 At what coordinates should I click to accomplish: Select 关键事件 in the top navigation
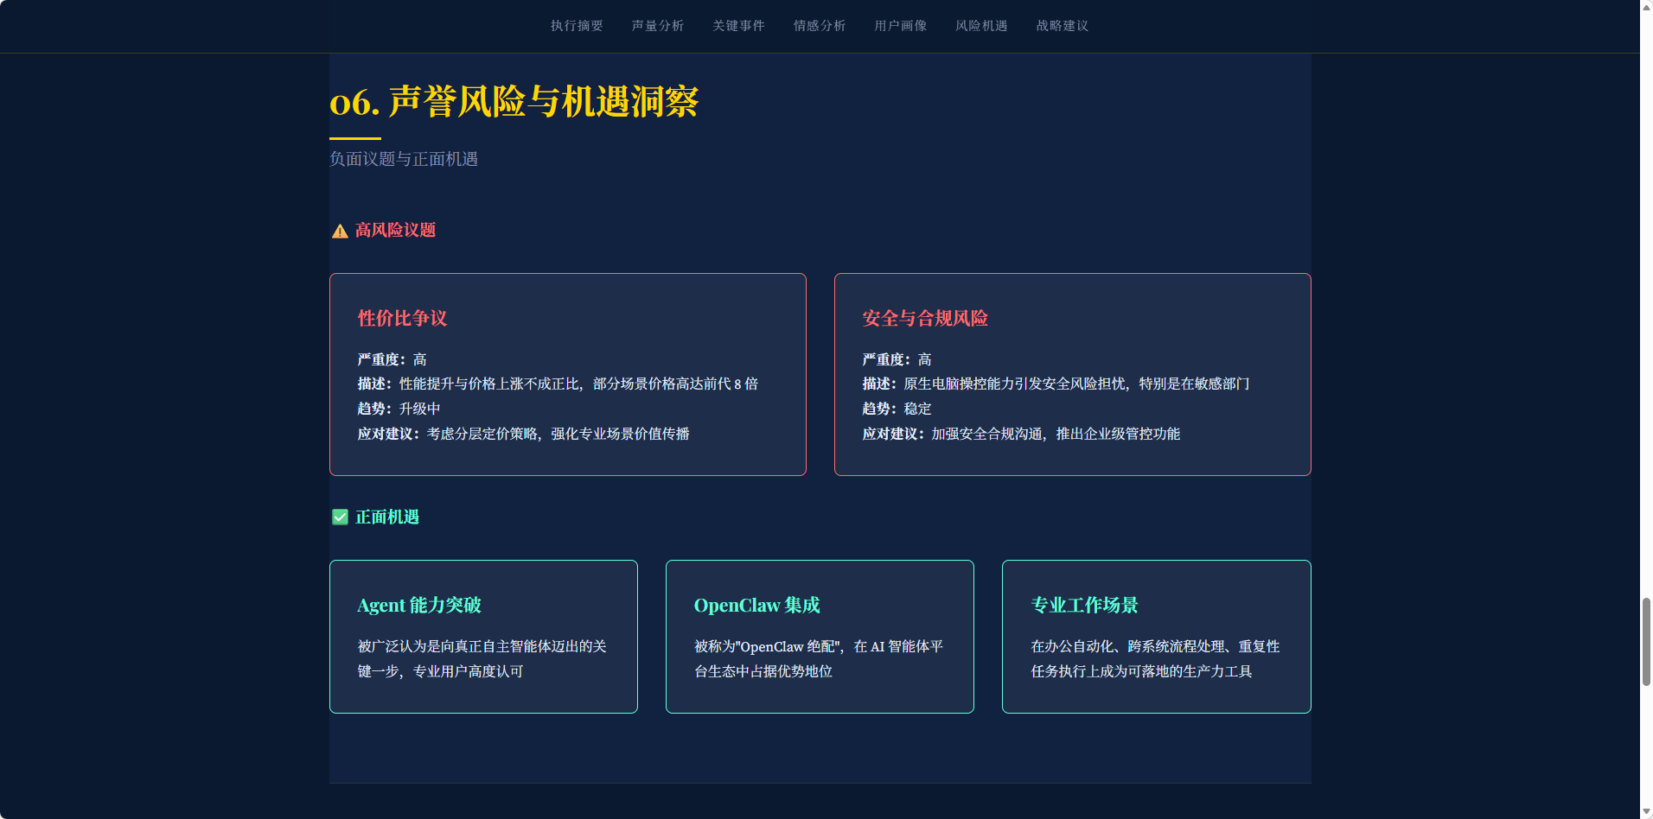point(738,26)
